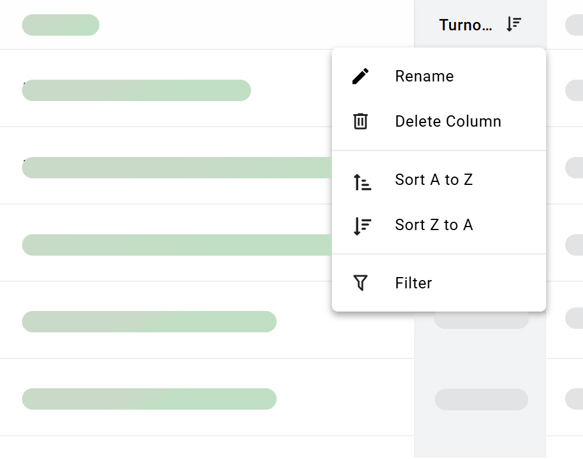Image resolution: width=583 pixels, height=459 pixels.
Task: Click the trash can icon
Action: coord(361,121)
